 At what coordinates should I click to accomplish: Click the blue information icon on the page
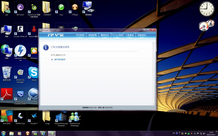coord(46,47)
